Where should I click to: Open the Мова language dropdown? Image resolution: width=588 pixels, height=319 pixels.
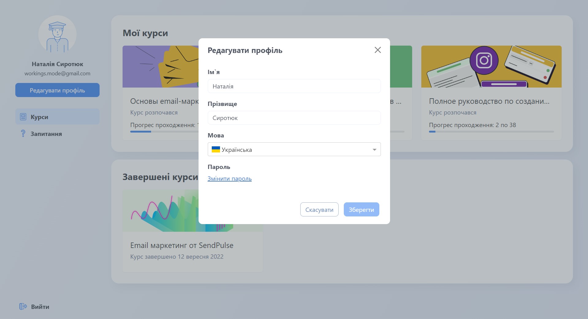click(x=294, y=149)
